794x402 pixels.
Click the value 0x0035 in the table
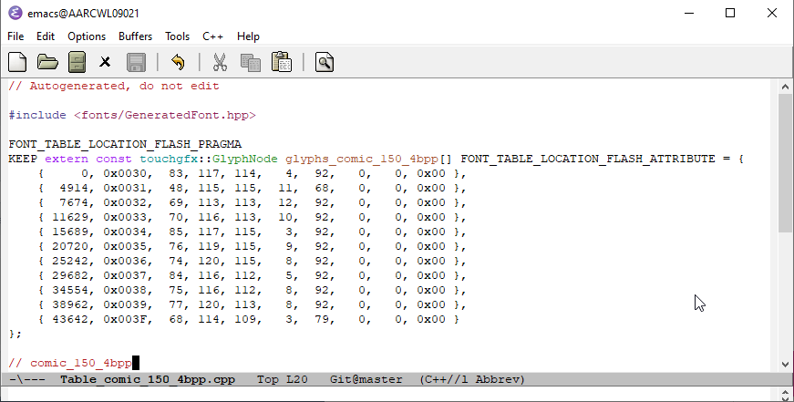coord(125,246)
